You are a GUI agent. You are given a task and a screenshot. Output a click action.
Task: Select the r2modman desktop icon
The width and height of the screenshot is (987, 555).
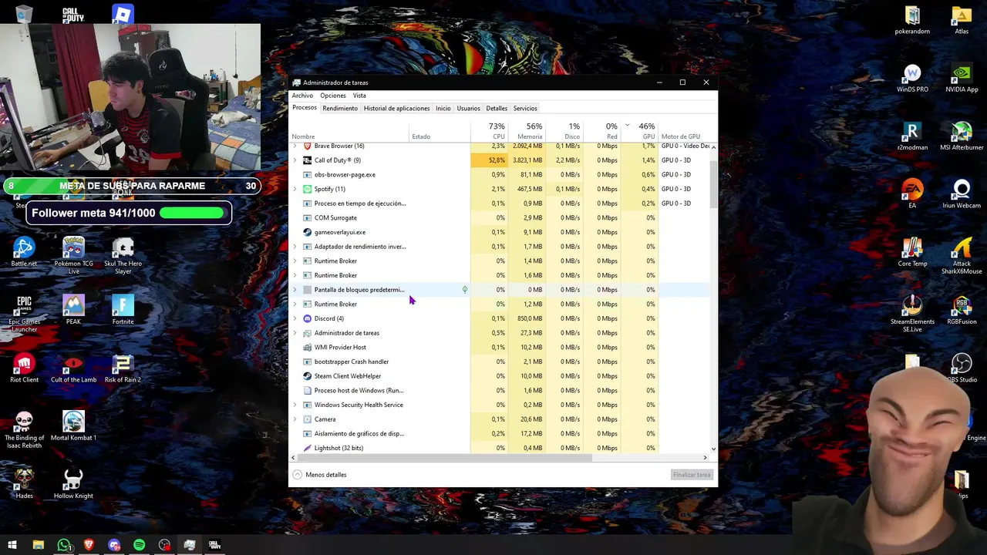[x=912, y=136]
